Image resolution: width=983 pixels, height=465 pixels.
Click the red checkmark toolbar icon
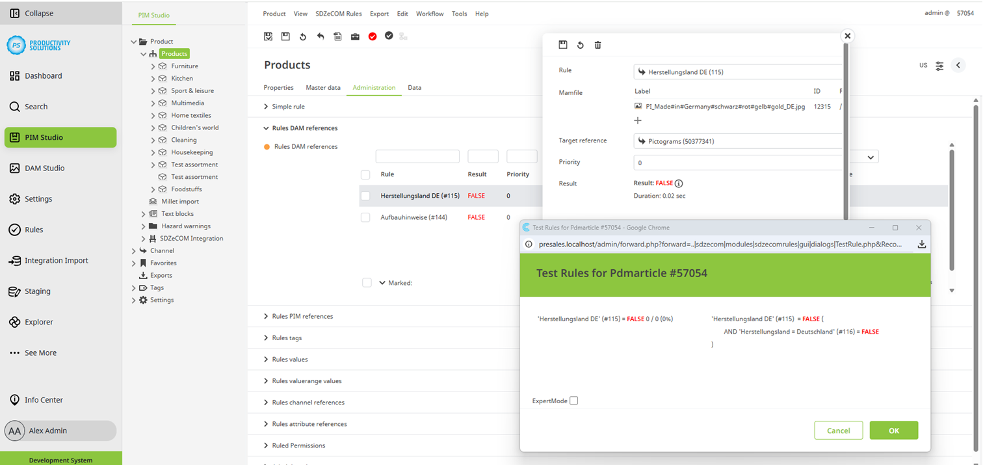click(x=373, y=36)
